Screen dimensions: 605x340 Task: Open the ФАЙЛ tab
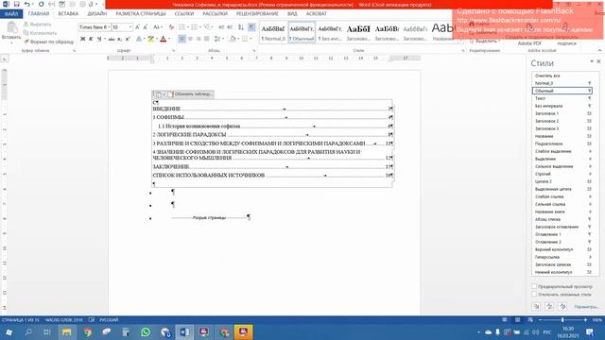click(11, 13)
